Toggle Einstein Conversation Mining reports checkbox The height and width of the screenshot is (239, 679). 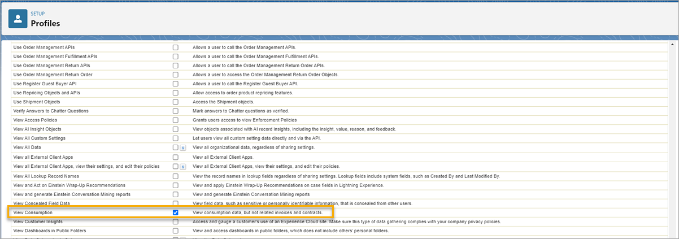[x=175, y=194]
